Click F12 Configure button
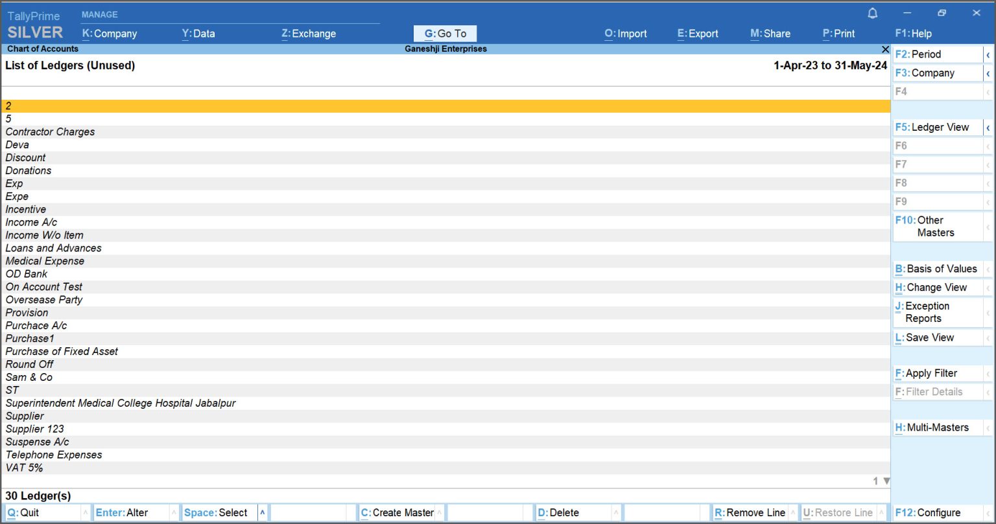This screenshot has height=524, width=996. pyautogui.click(x=927, y=513)
